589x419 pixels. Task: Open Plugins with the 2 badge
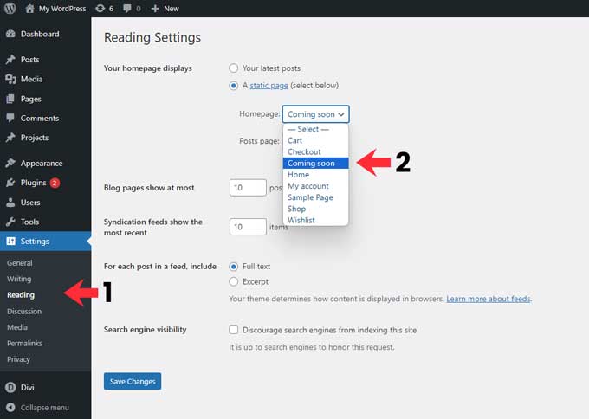tap(35, 183)
